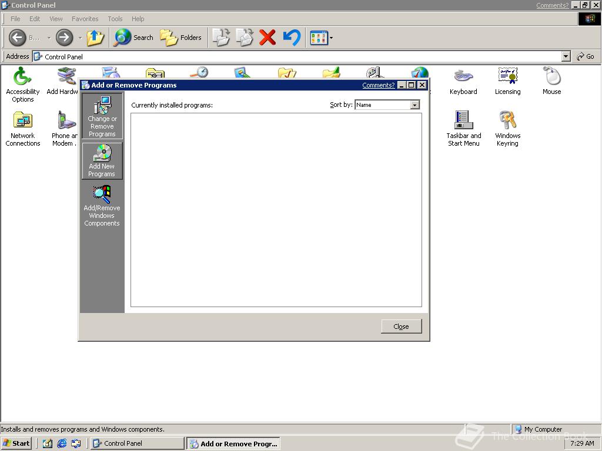Open the Favorites menu
This screenshot has width=602, height=451.
click(85, 19)
